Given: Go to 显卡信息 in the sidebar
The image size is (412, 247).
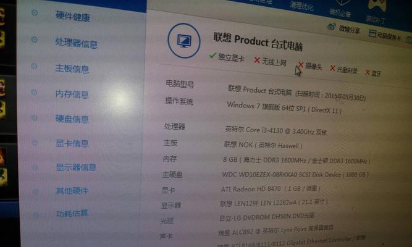Looking at the screenshot, I should (x=72, y=143).
